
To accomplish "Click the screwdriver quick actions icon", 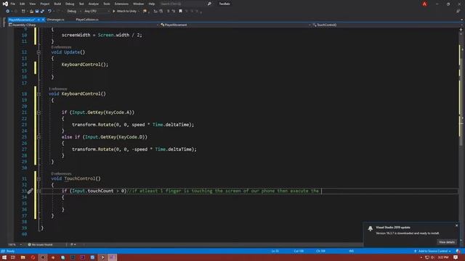I will (x=31, y=191).
